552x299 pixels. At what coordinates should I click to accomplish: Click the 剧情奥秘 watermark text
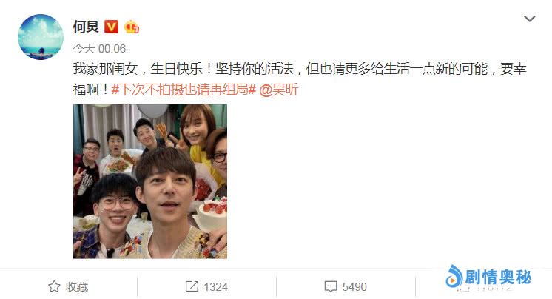pos(498,277)
